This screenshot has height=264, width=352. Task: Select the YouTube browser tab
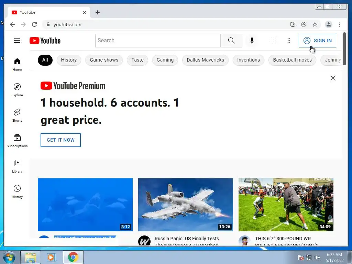(x=49, y=12)
